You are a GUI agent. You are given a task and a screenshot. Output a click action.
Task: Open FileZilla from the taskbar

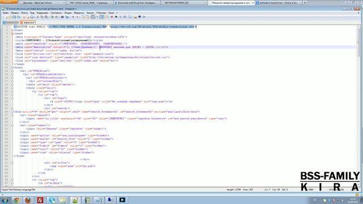click(40, 200)
